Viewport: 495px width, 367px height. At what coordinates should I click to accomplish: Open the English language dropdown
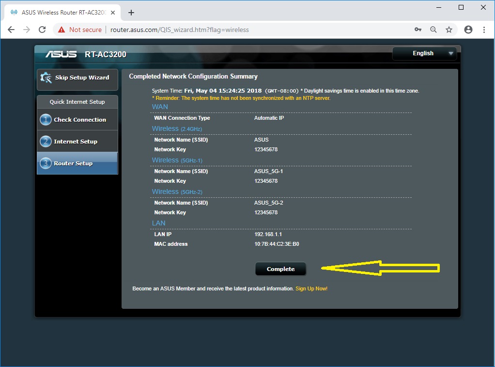pyautogui.click(x=425, y=53)
